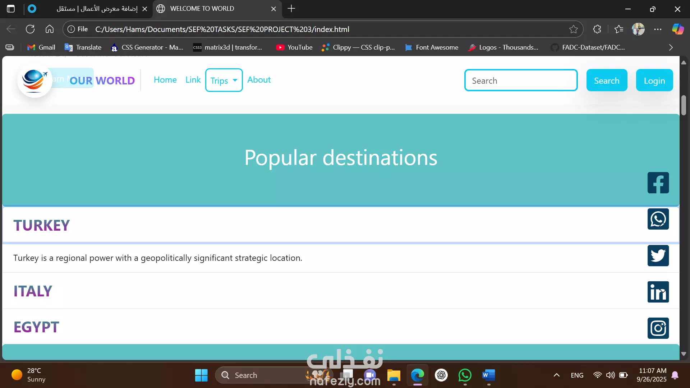Click the Twitter bird icon
Viewport: 690px width, 388px height.
click(x=658, y=255)
